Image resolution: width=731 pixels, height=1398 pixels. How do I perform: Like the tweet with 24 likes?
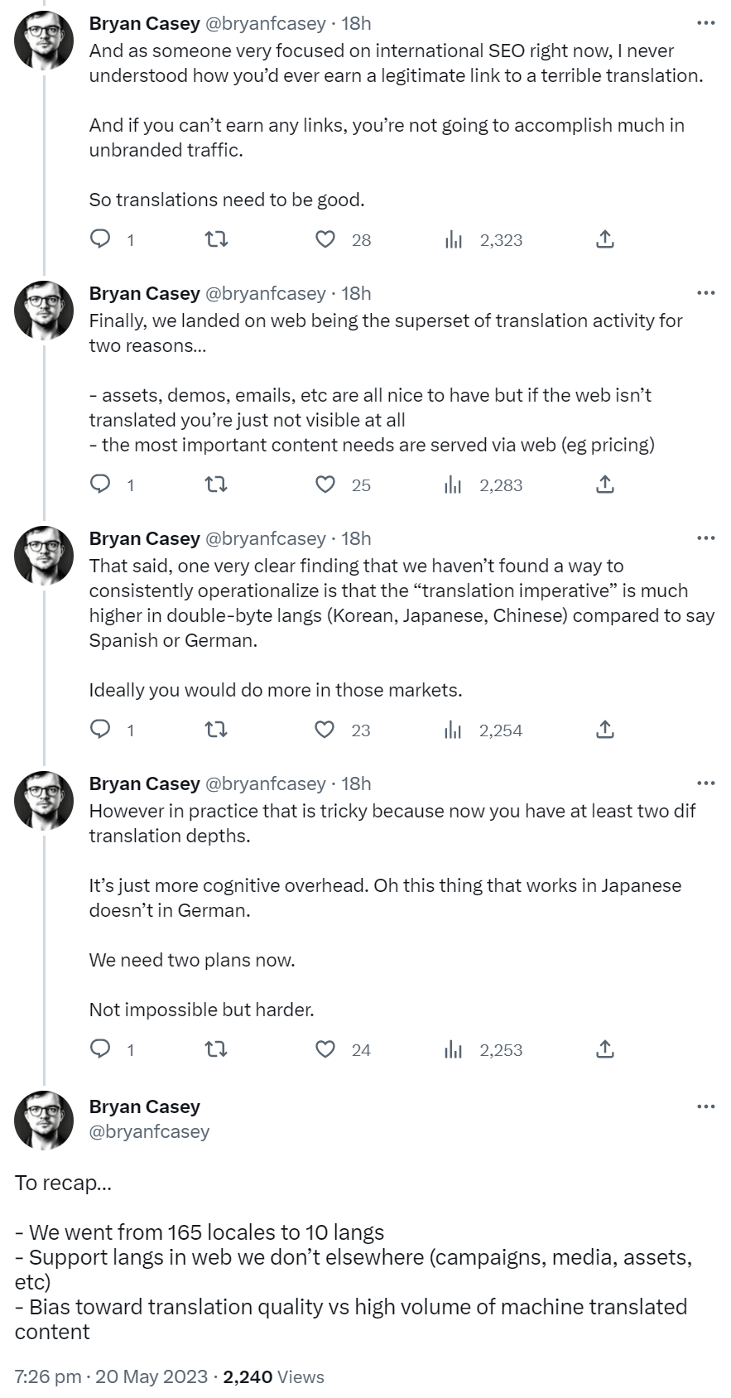tap(325, 1049)
